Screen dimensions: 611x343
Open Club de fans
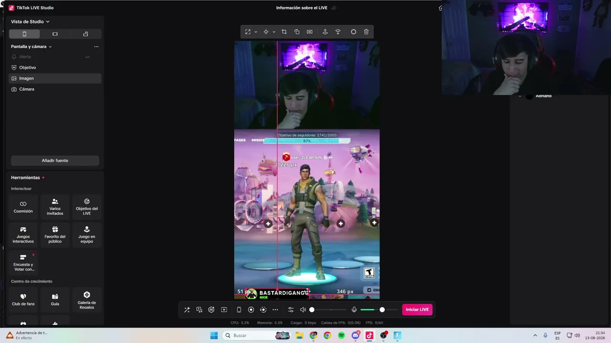(x=23, y=300)
